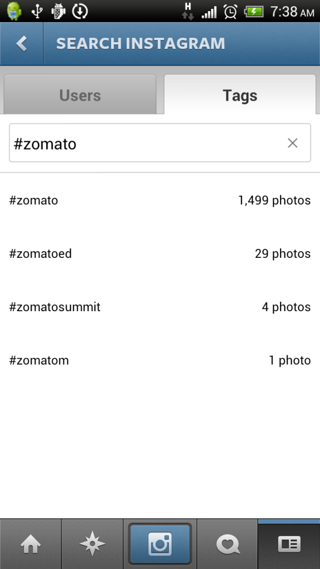Image resolution: width=320 pixels, height=569 pixels.
Task: Open the Home feed icon
Action: [x=31, y=545]
